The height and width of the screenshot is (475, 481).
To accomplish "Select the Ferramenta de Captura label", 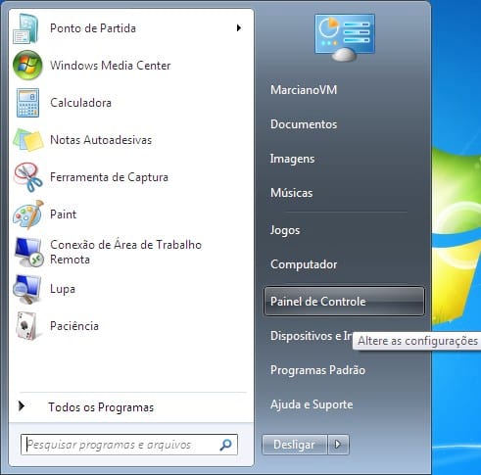I will tap(109, 177).
